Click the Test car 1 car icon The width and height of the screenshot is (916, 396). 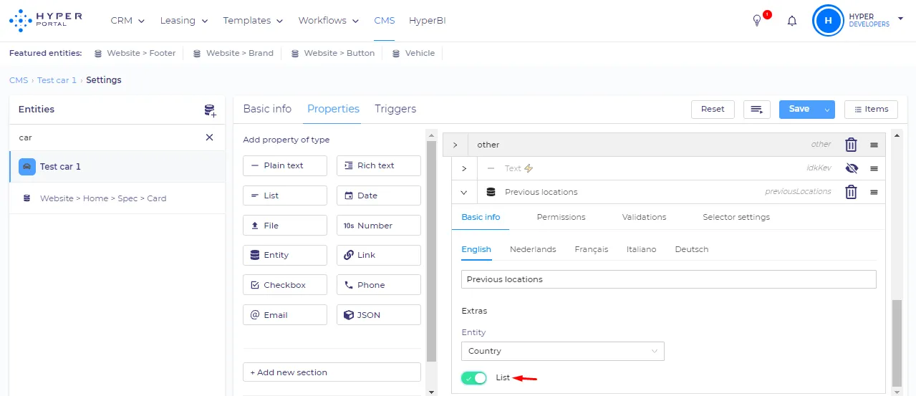pyautogui.click(x=26, y=166)
